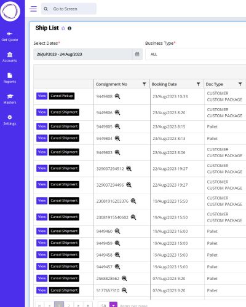The height and width of the screenshot is (307, 246).
Task: Open the items per page dropdown arrow
Action: pyautogui.click(x=113, y=305)
